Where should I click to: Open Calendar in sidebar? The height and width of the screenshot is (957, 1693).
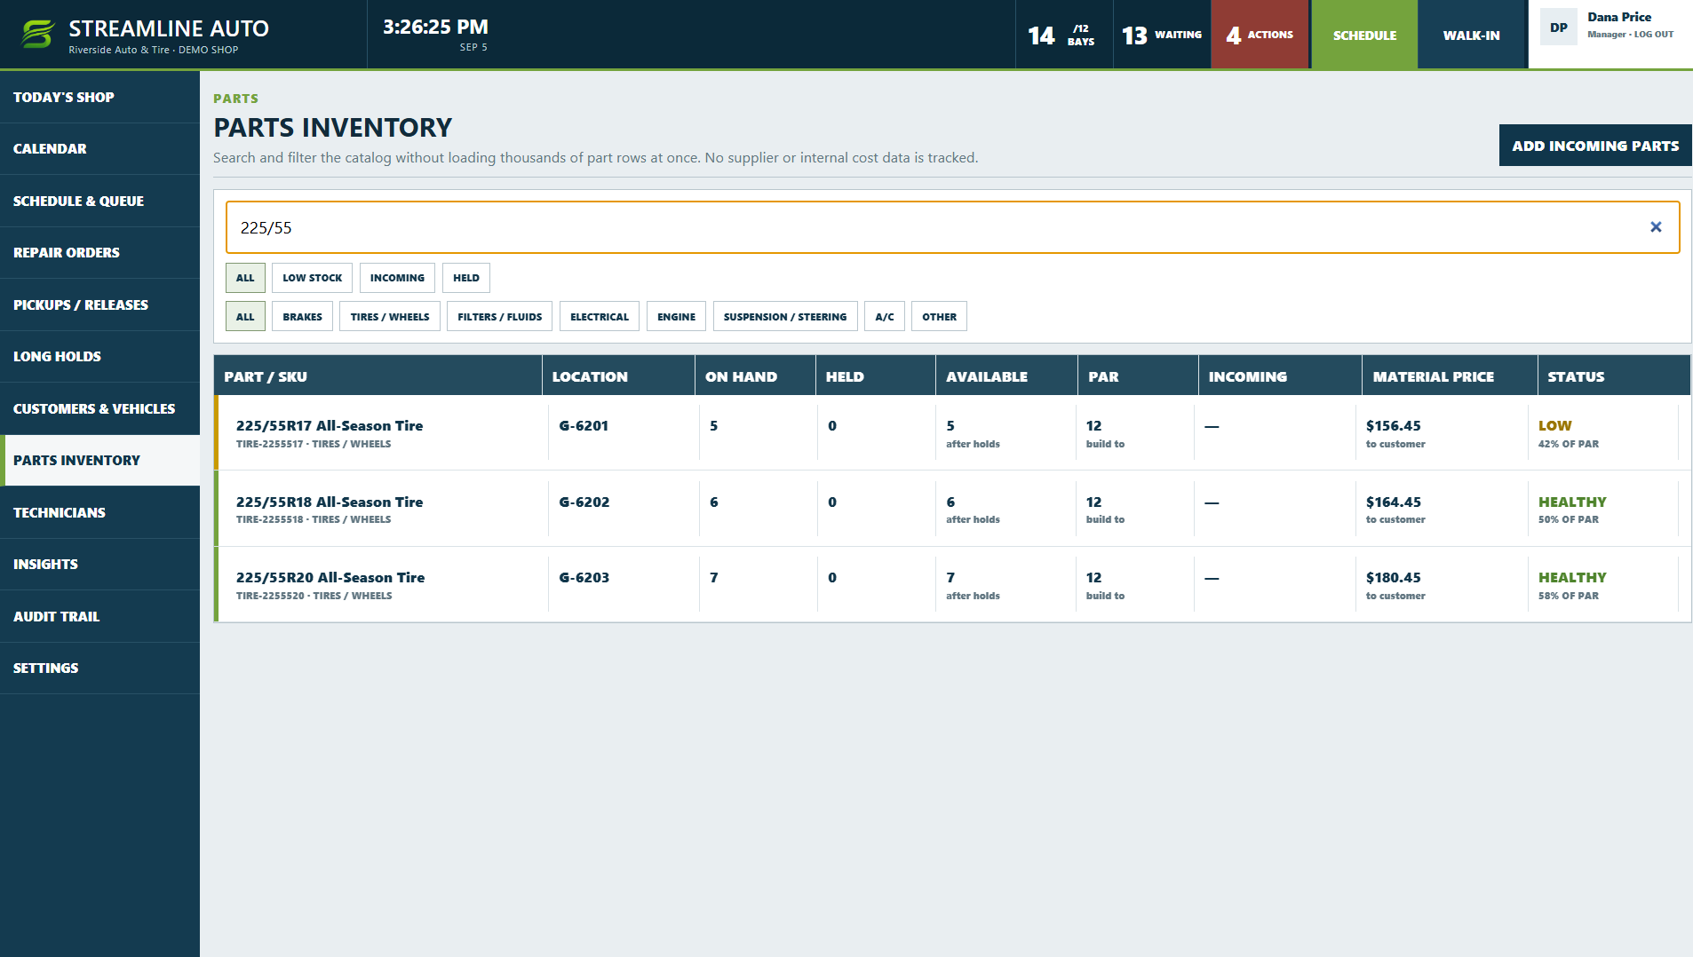point(99,148)
